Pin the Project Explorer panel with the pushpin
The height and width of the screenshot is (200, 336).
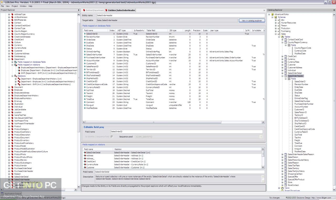click(x=78, y=10)
